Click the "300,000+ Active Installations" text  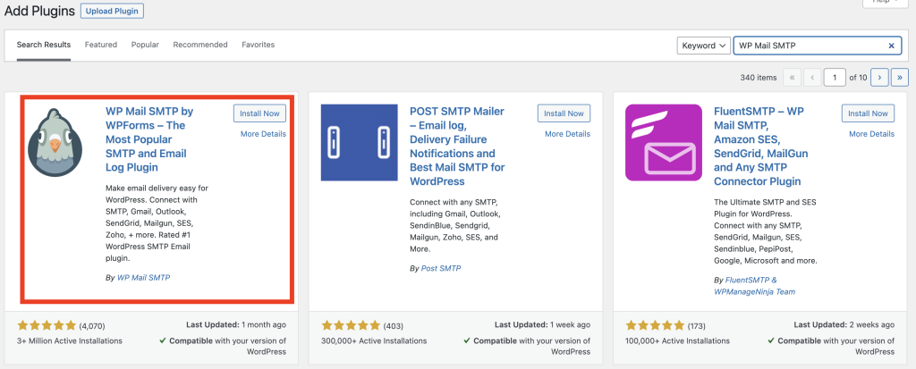(375, 341)
